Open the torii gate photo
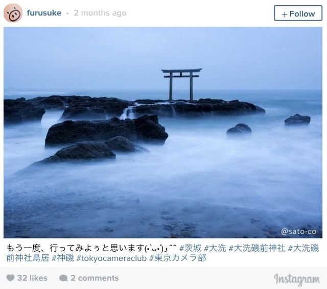 (163, 133)
